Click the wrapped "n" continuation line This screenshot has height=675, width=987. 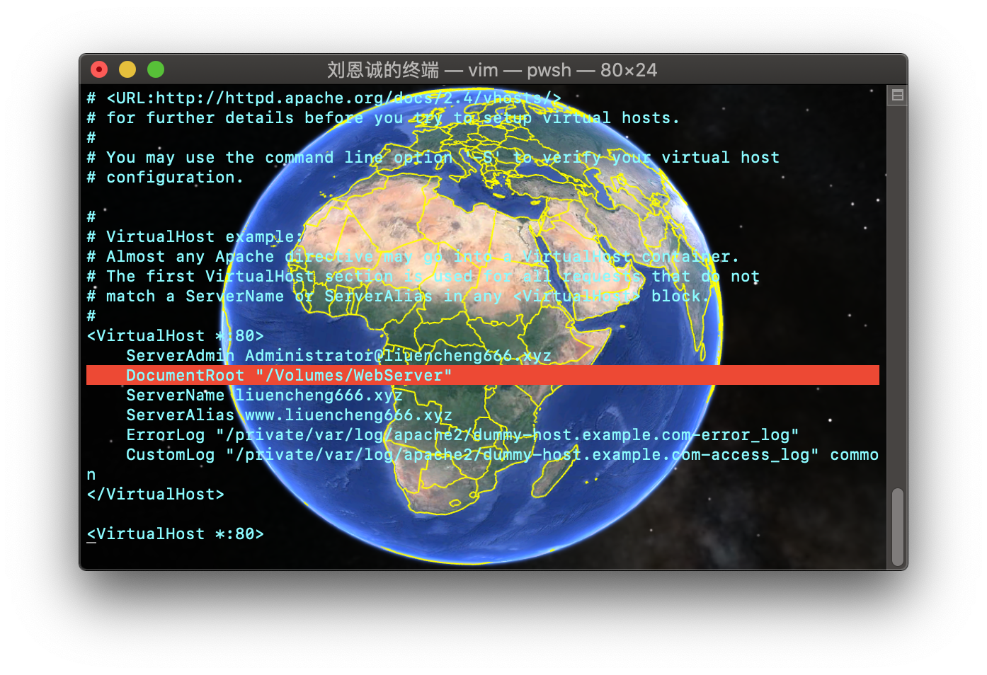91,475
